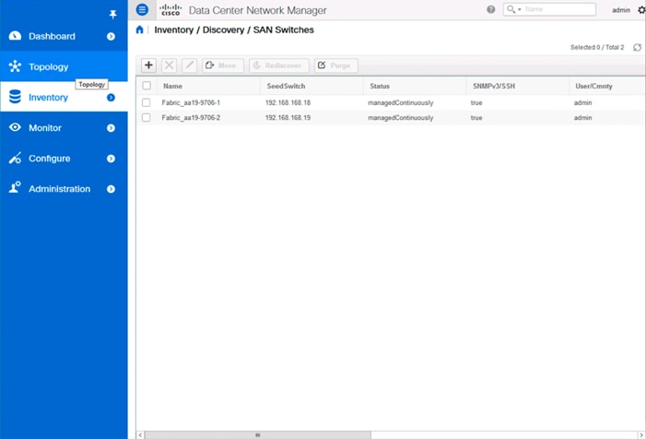Open the Configure menu item

(64, 158)
